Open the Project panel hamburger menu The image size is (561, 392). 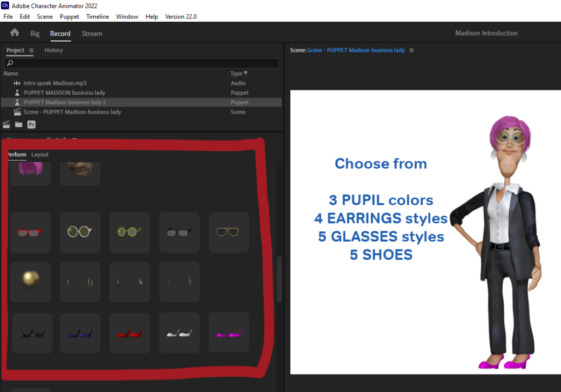(32, 51)
